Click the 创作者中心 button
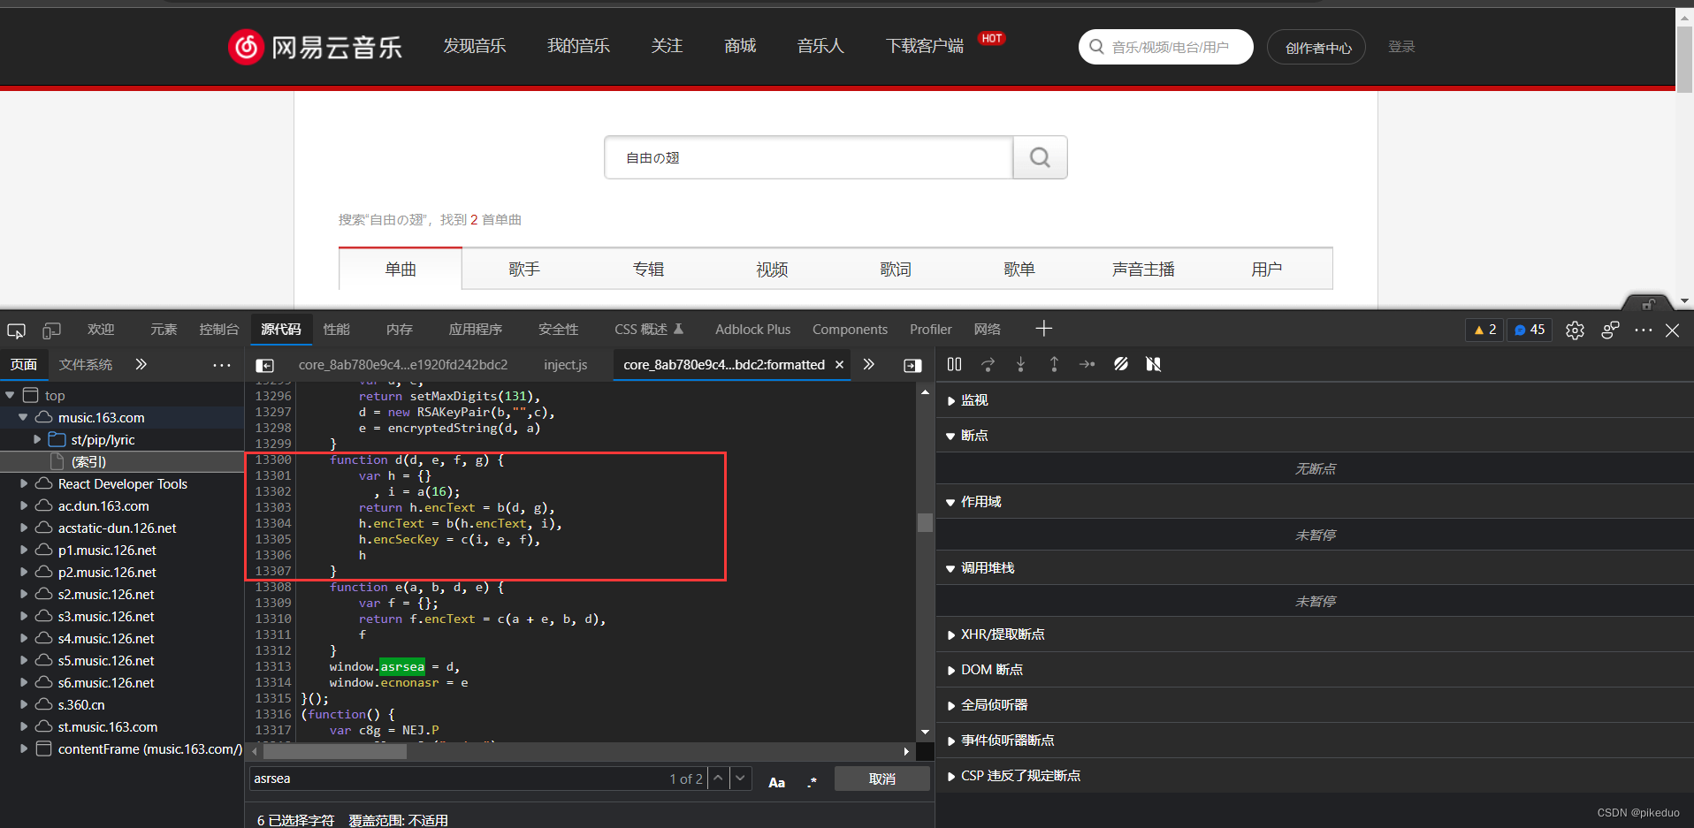 pyautogui.click(x=1316, y=47)
